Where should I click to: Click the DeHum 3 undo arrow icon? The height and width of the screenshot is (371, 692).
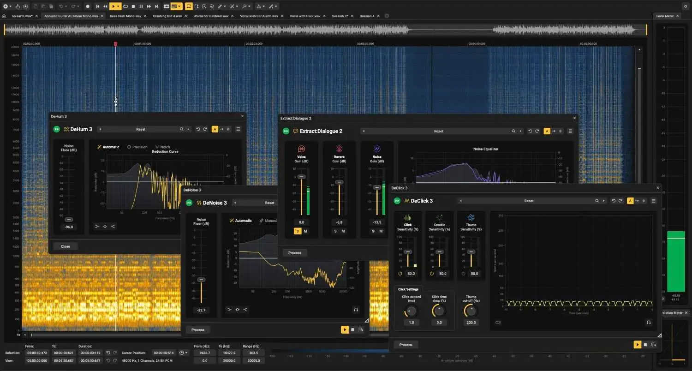click(x=198, y=129)
